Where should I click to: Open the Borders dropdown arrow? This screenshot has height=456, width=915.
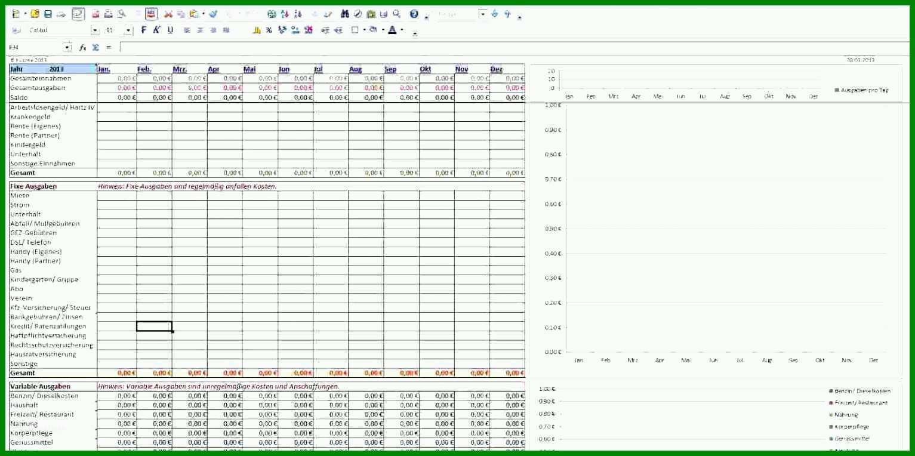[x=364, y=30]
